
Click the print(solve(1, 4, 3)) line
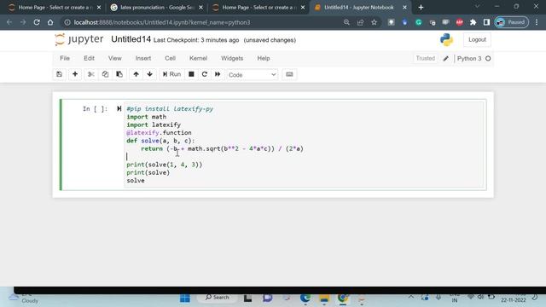point(165,165)
